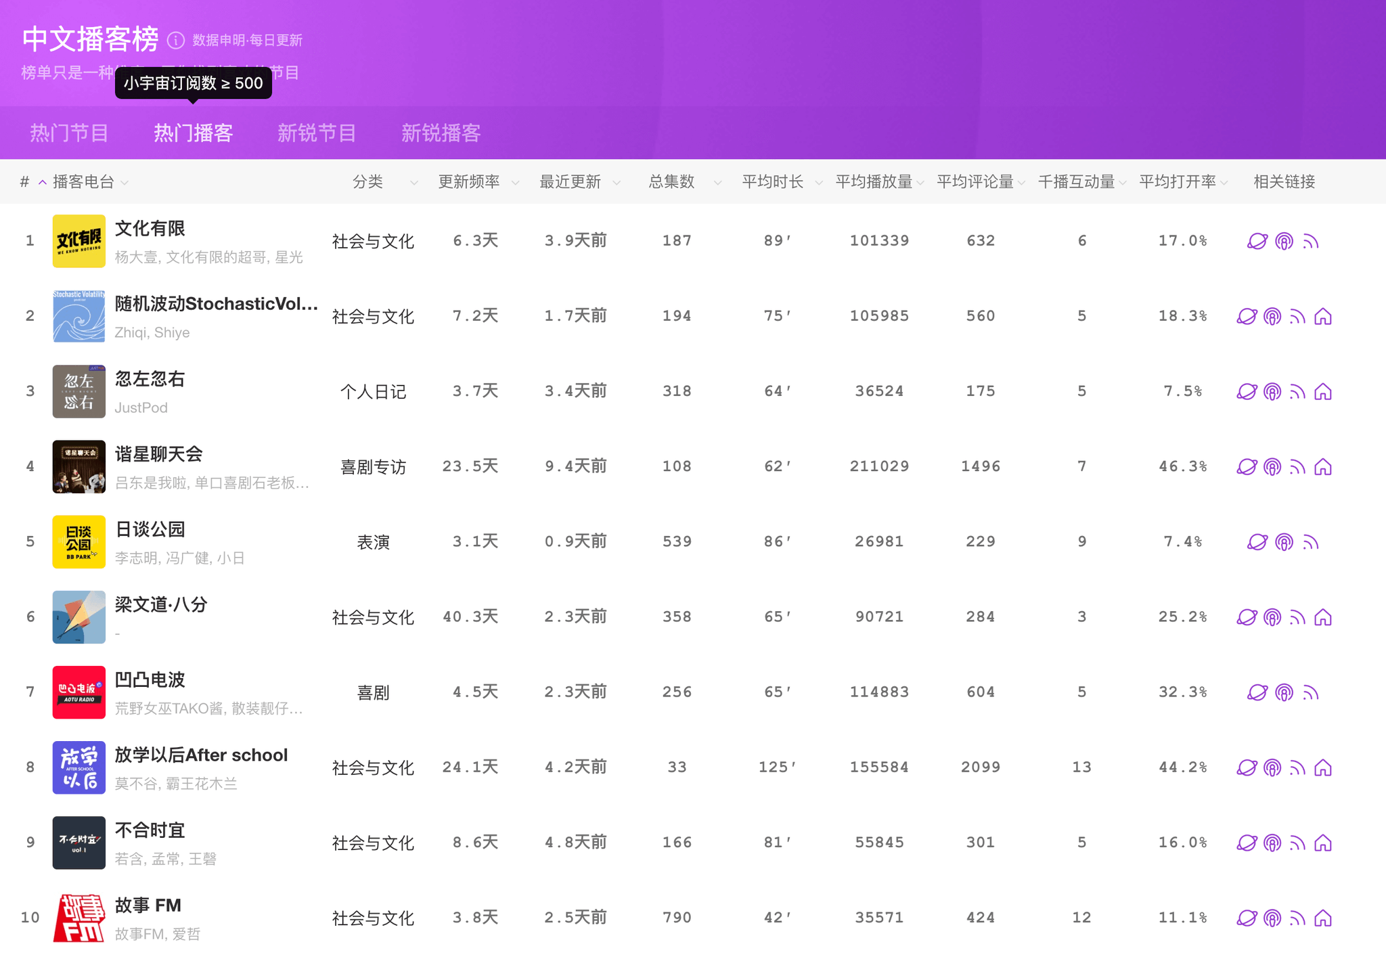Switch to the 新锐播客 tab

pyautogui.click(x=441, y=133)
